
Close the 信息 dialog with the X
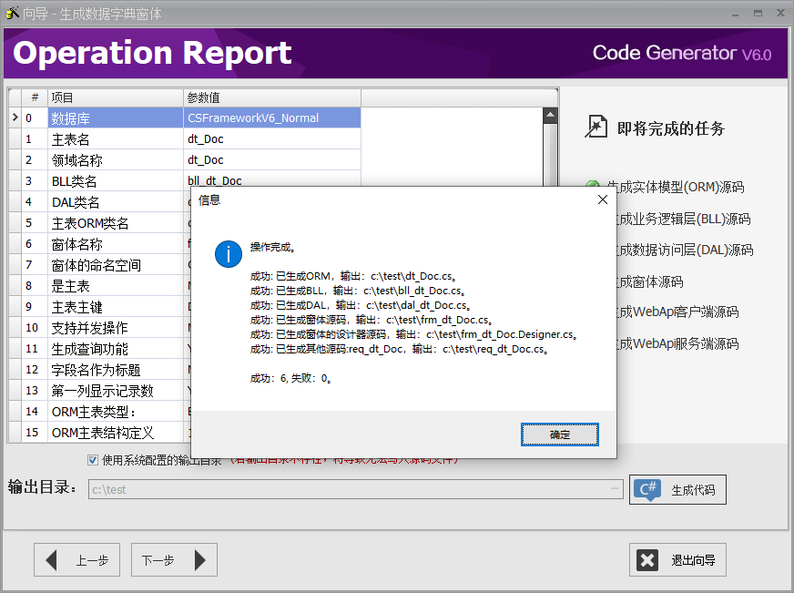[602, 199]
